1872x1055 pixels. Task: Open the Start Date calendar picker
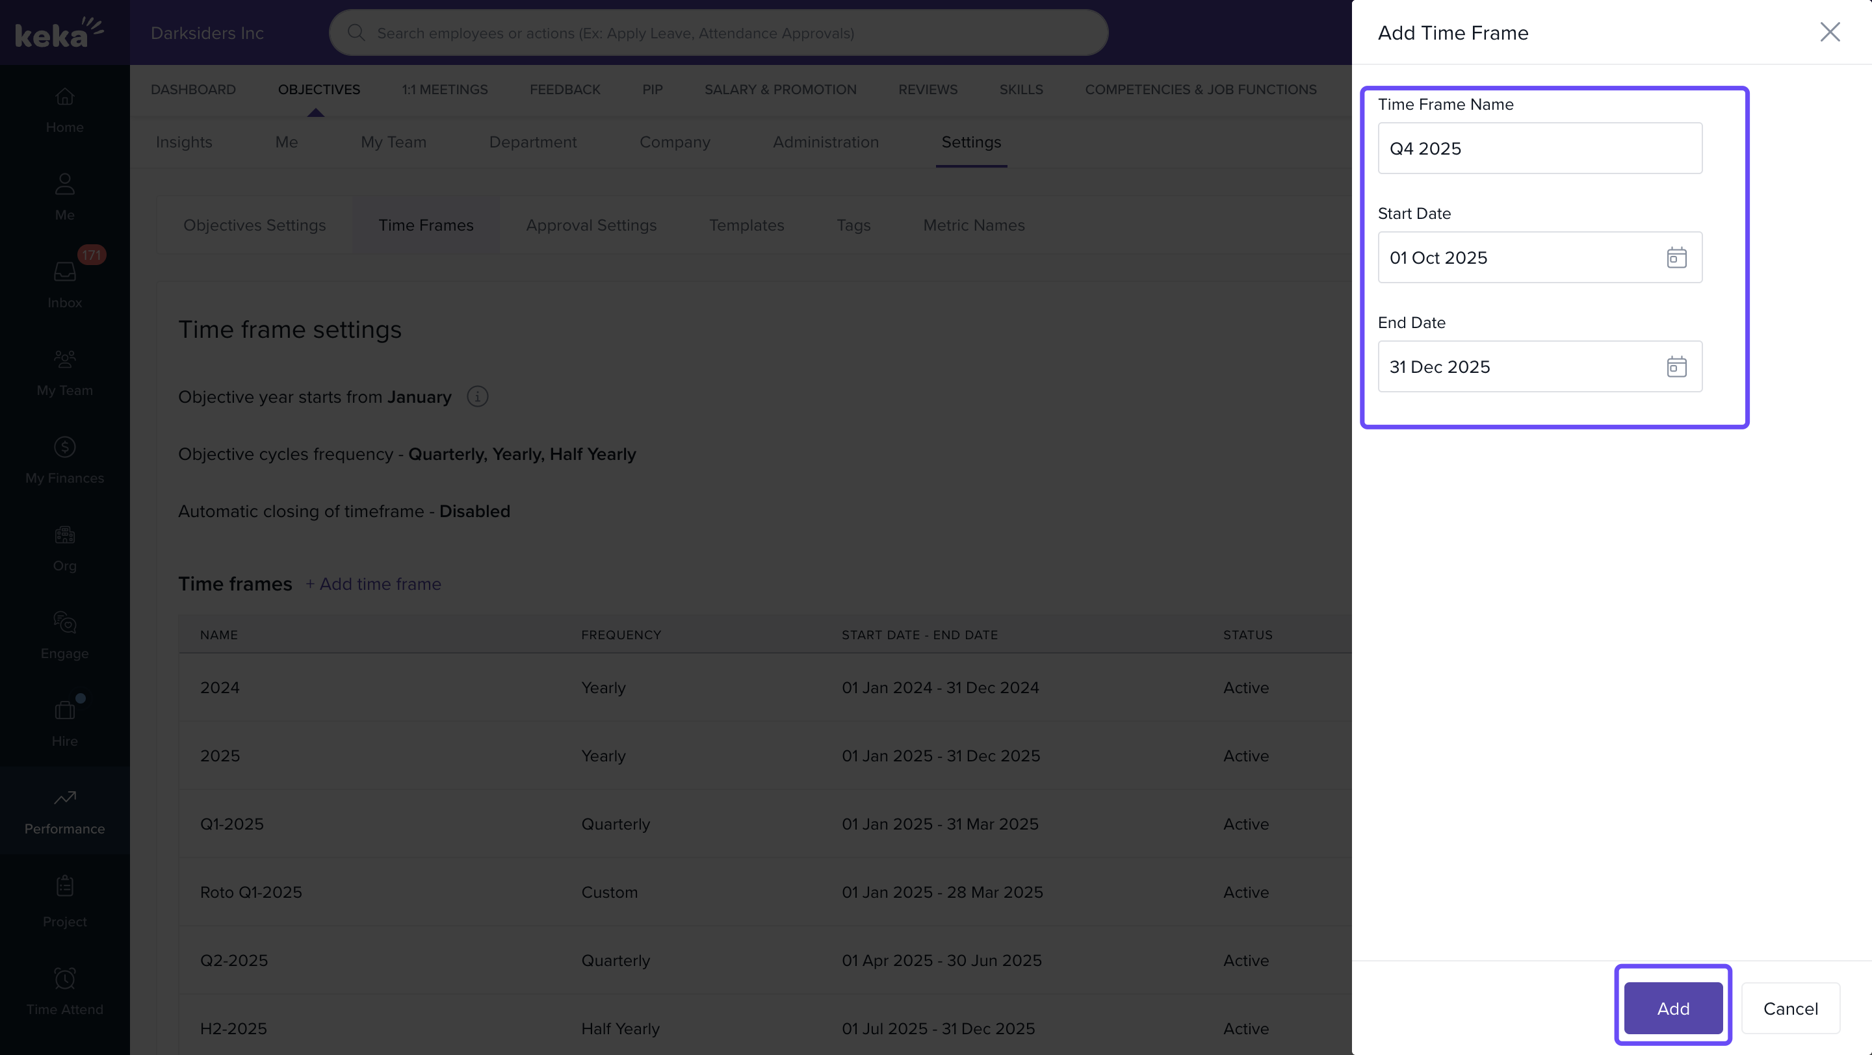pyautogui.click(x=1676, y=258)
